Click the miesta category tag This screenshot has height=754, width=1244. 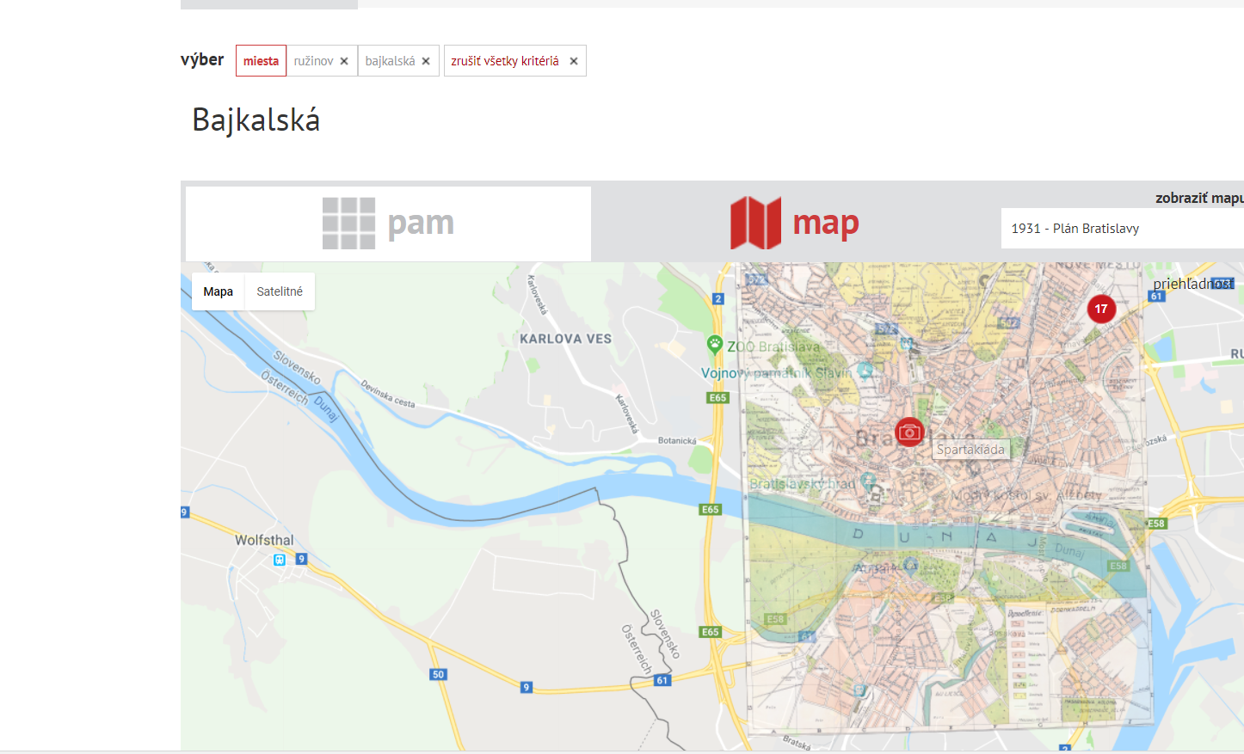[261, 61]
